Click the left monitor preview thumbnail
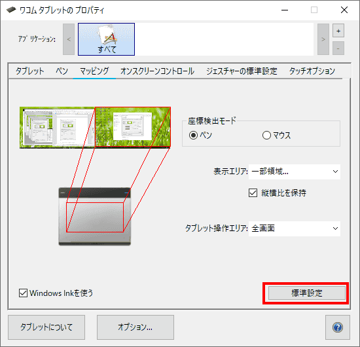The image size is (360, 347). point(57,128)
